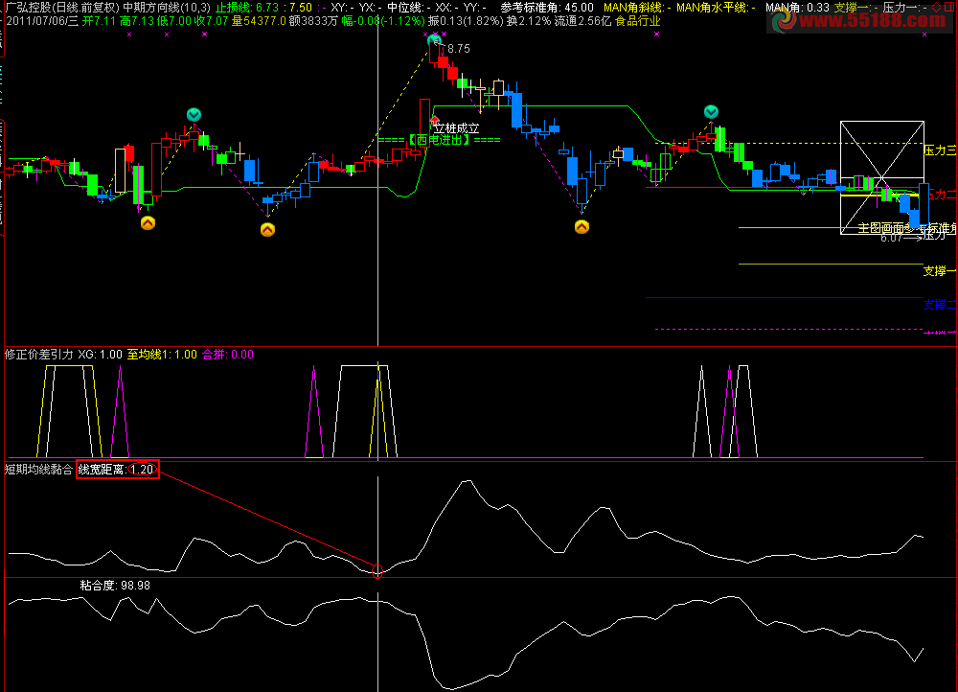958x692 pixels.
Task: Select the 修正价差引力 indicator title
Action: pos(38,354)
